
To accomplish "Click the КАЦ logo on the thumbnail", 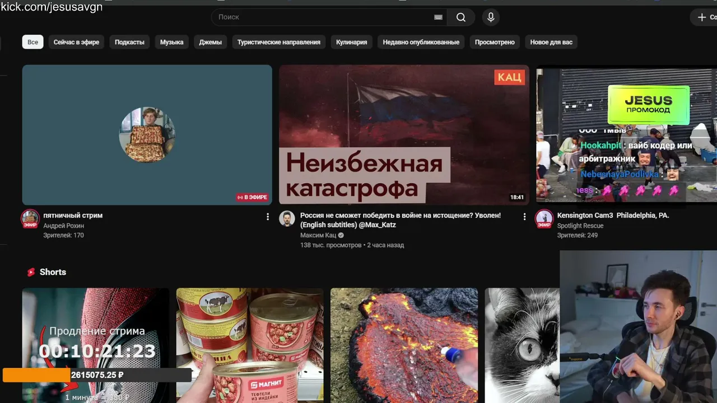I will click(509, 77).
